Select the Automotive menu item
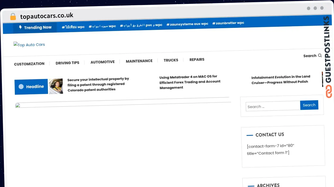This screenshot has width=334, height=187. 102,62
